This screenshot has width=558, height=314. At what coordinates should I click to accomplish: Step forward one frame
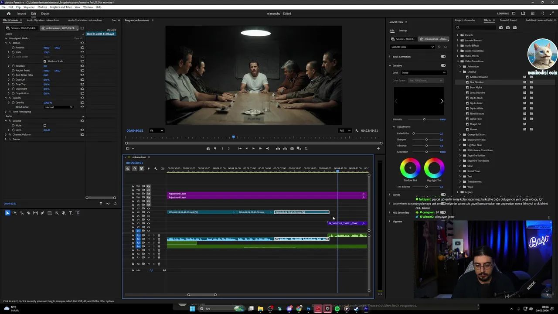(x=260, y=148)
